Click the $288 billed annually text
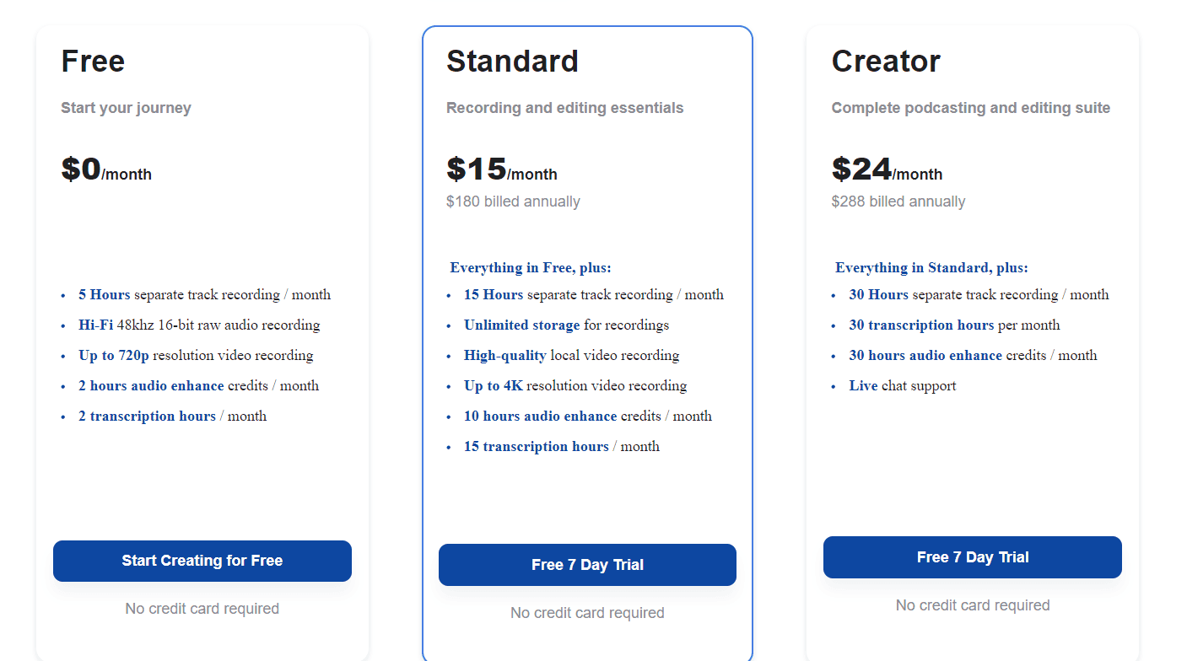This screenshot has width=1187, height=661. (898, 201)
